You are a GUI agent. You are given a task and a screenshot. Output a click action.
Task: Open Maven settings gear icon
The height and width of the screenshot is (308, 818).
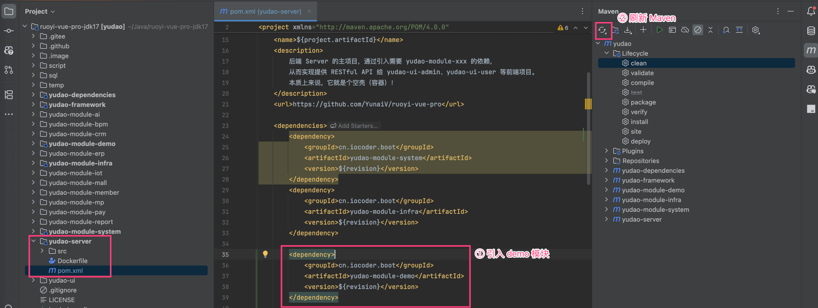[x=755, y=30]
